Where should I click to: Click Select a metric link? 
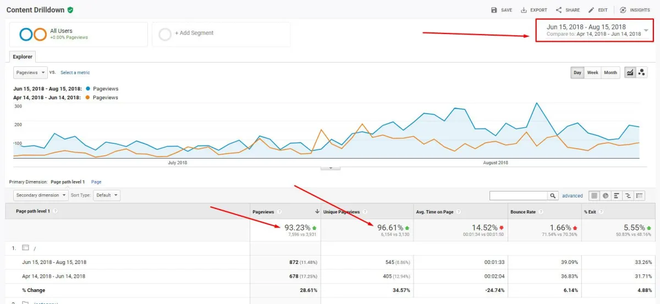(75, 72)
